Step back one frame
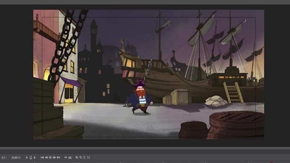290x163 pixels. click(46, 157)
